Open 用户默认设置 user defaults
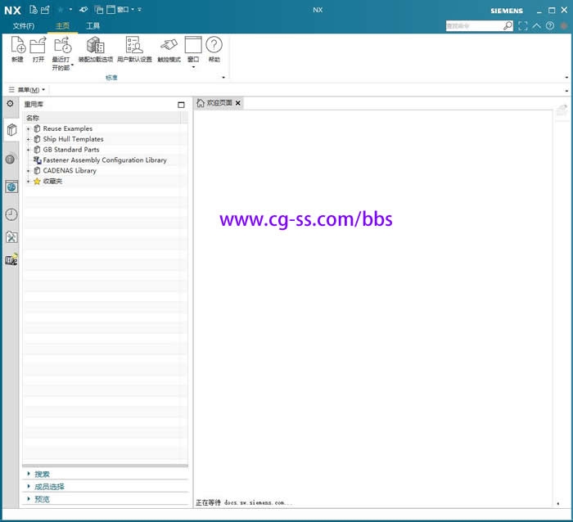573x522 pixels. pyautogui.click(x=134, y=48)
